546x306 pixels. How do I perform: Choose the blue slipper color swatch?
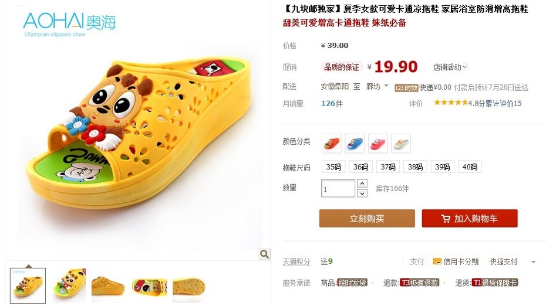click(355, 143)
